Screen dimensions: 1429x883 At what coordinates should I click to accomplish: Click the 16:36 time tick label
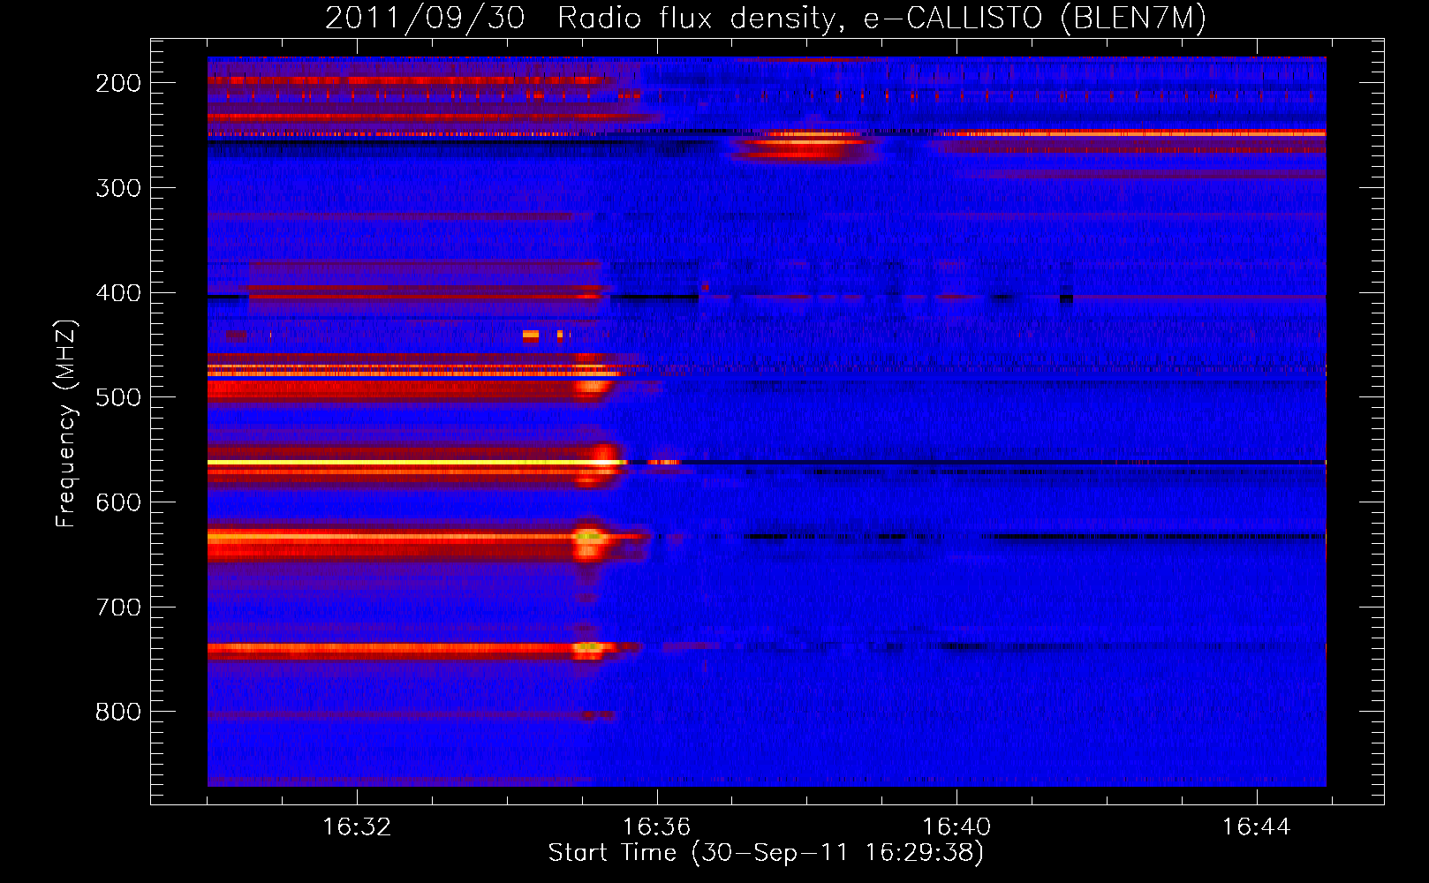pos(656,827)
